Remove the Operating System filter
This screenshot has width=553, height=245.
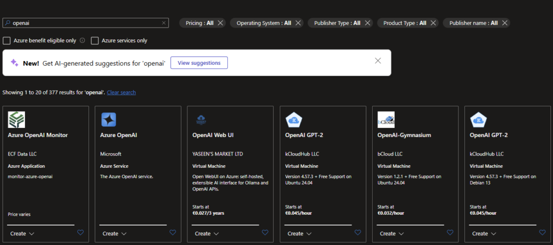298,23
